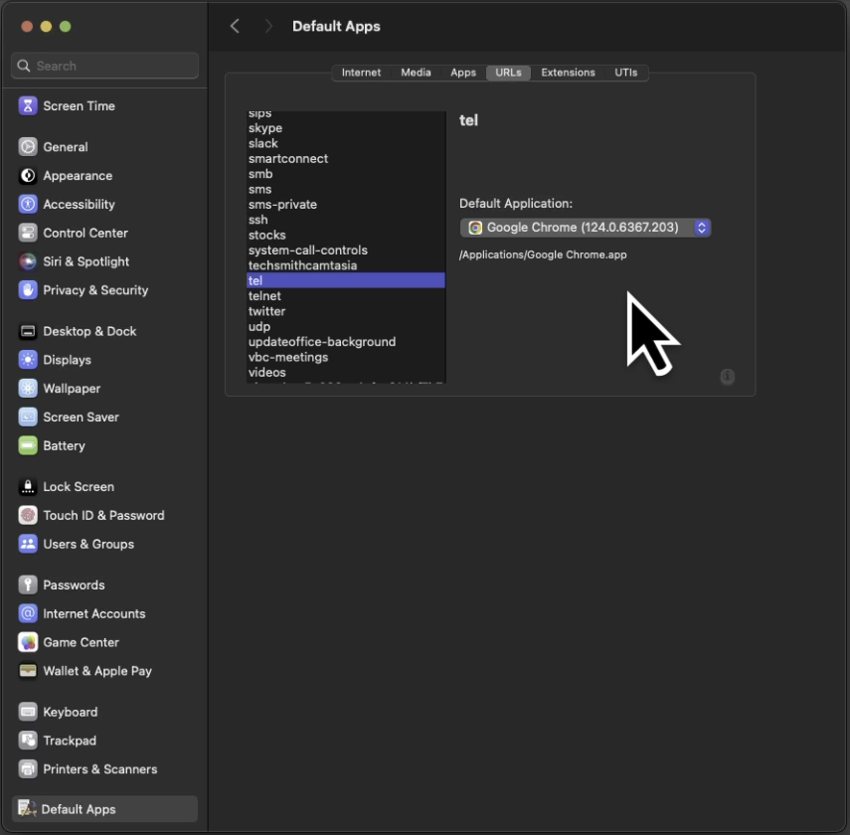This screenshot has width=850, height=835.
Task: Select the smartconnect URL scheme
Action: [346, 159]
